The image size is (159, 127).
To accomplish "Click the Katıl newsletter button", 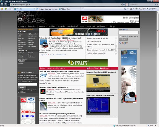I will click(x=22, y=87).
